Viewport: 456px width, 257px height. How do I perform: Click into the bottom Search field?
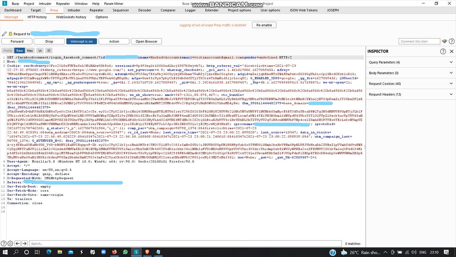[x=186, y=243]
